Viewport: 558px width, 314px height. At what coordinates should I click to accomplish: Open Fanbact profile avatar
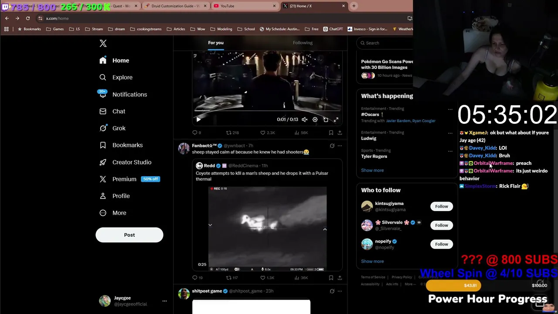184,148
